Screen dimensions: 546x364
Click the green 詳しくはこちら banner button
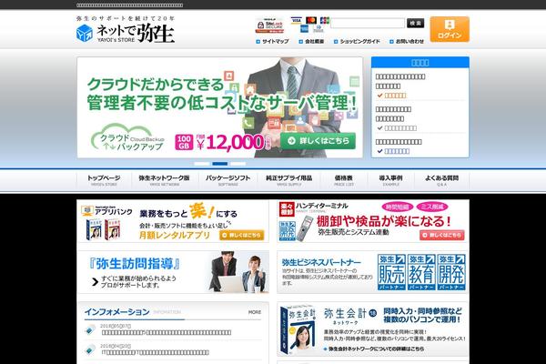tap(318, 141)
